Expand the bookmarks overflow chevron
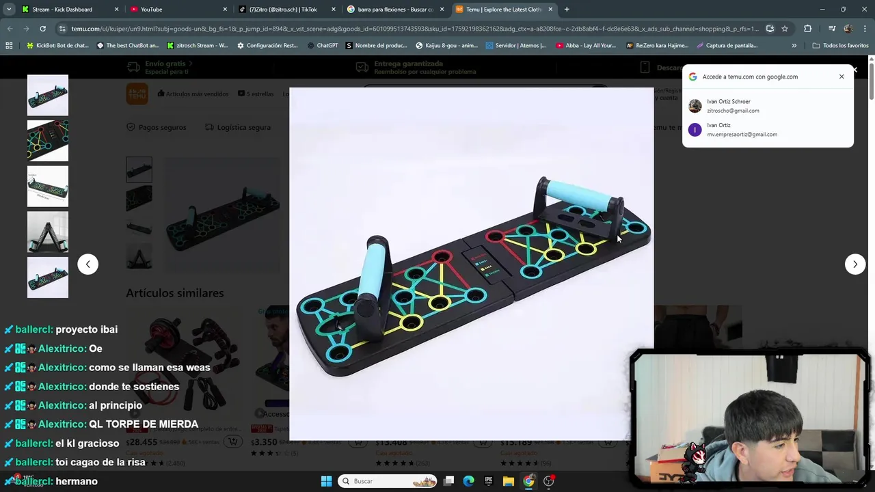The image size is (875, 492). pyautogui.click(x=794, y=45)
